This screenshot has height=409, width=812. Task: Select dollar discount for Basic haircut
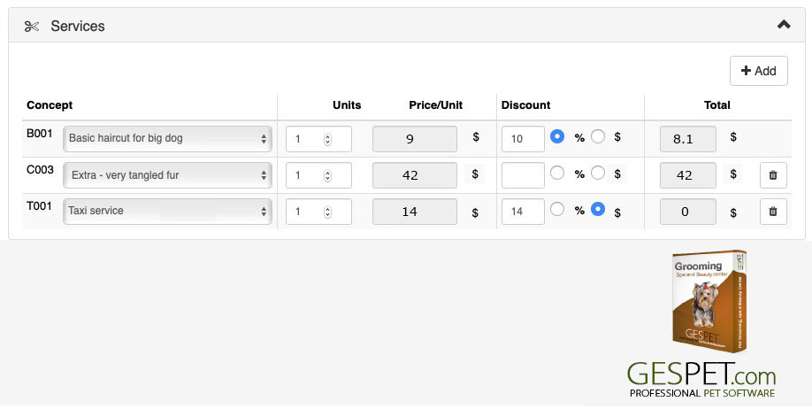click(598, 137)
